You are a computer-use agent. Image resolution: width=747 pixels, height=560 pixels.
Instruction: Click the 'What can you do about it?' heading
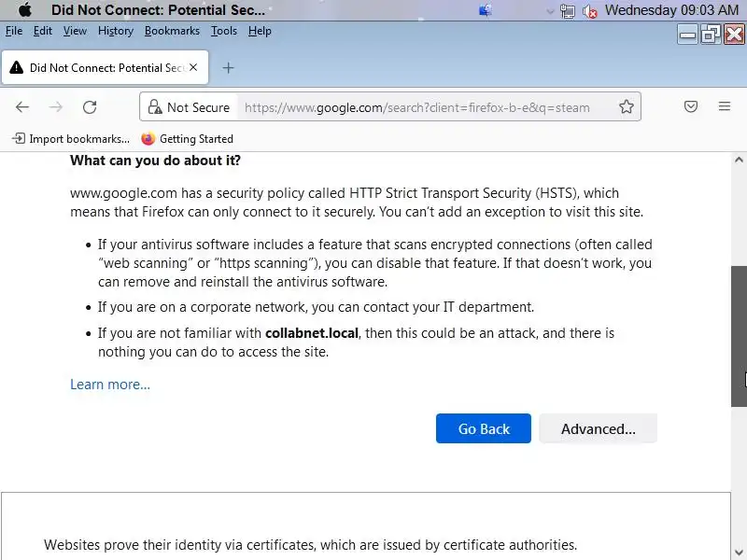[x=155, y=161]
